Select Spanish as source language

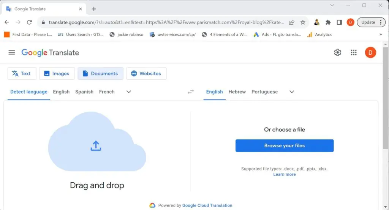pyautogui.click(x=84, y=92)
